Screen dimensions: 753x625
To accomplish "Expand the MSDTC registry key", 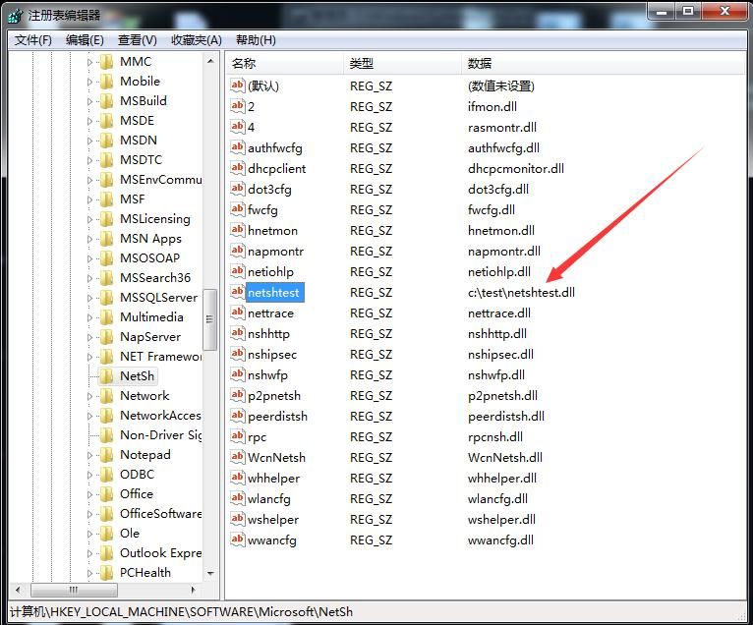I will pyautogui.click(x=89, y=160).
